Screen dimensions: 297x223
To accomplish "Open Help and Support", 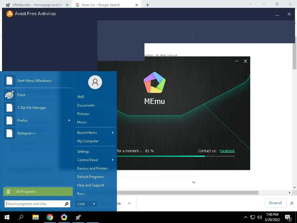I will [90, 185].
